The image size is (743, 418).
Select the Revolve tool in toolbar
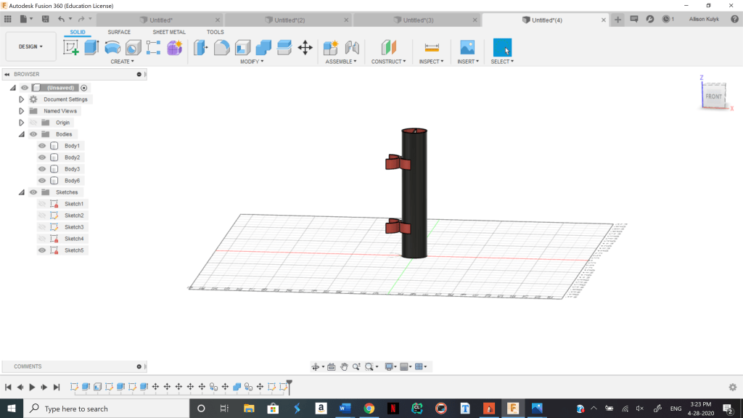(112, 48)
